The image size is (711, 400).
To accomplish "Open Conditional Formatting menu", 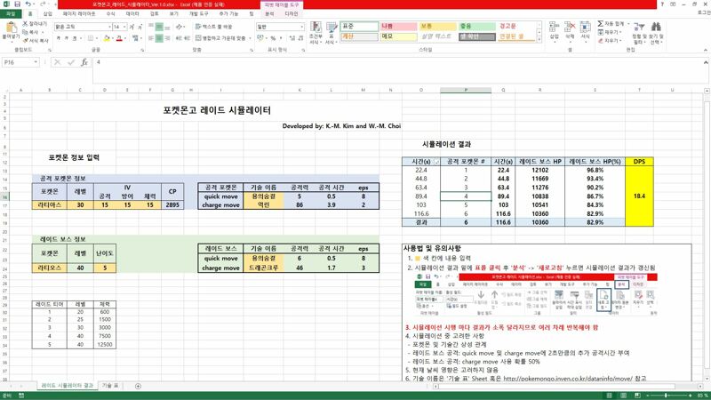I will point(316,33).
